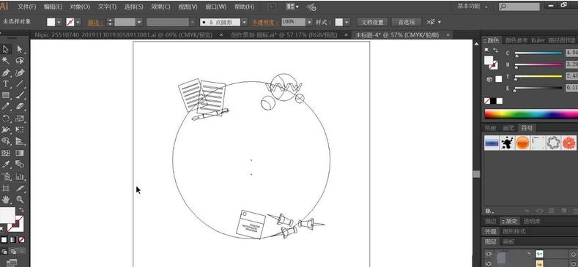The image size is (578, 267).
Task: Select the Pen tool in the toolbar
Action: pos(6,72)
